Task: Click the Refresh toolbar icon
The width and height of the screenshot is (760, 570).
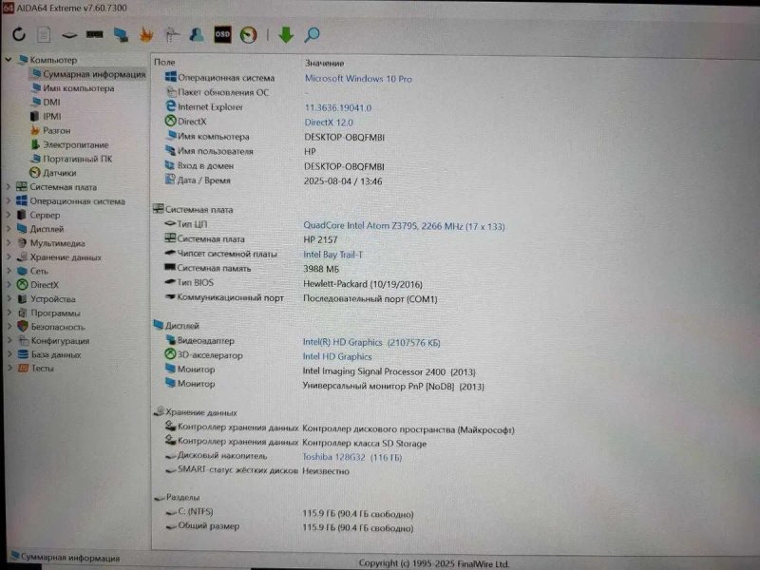Action: (19, 34)
